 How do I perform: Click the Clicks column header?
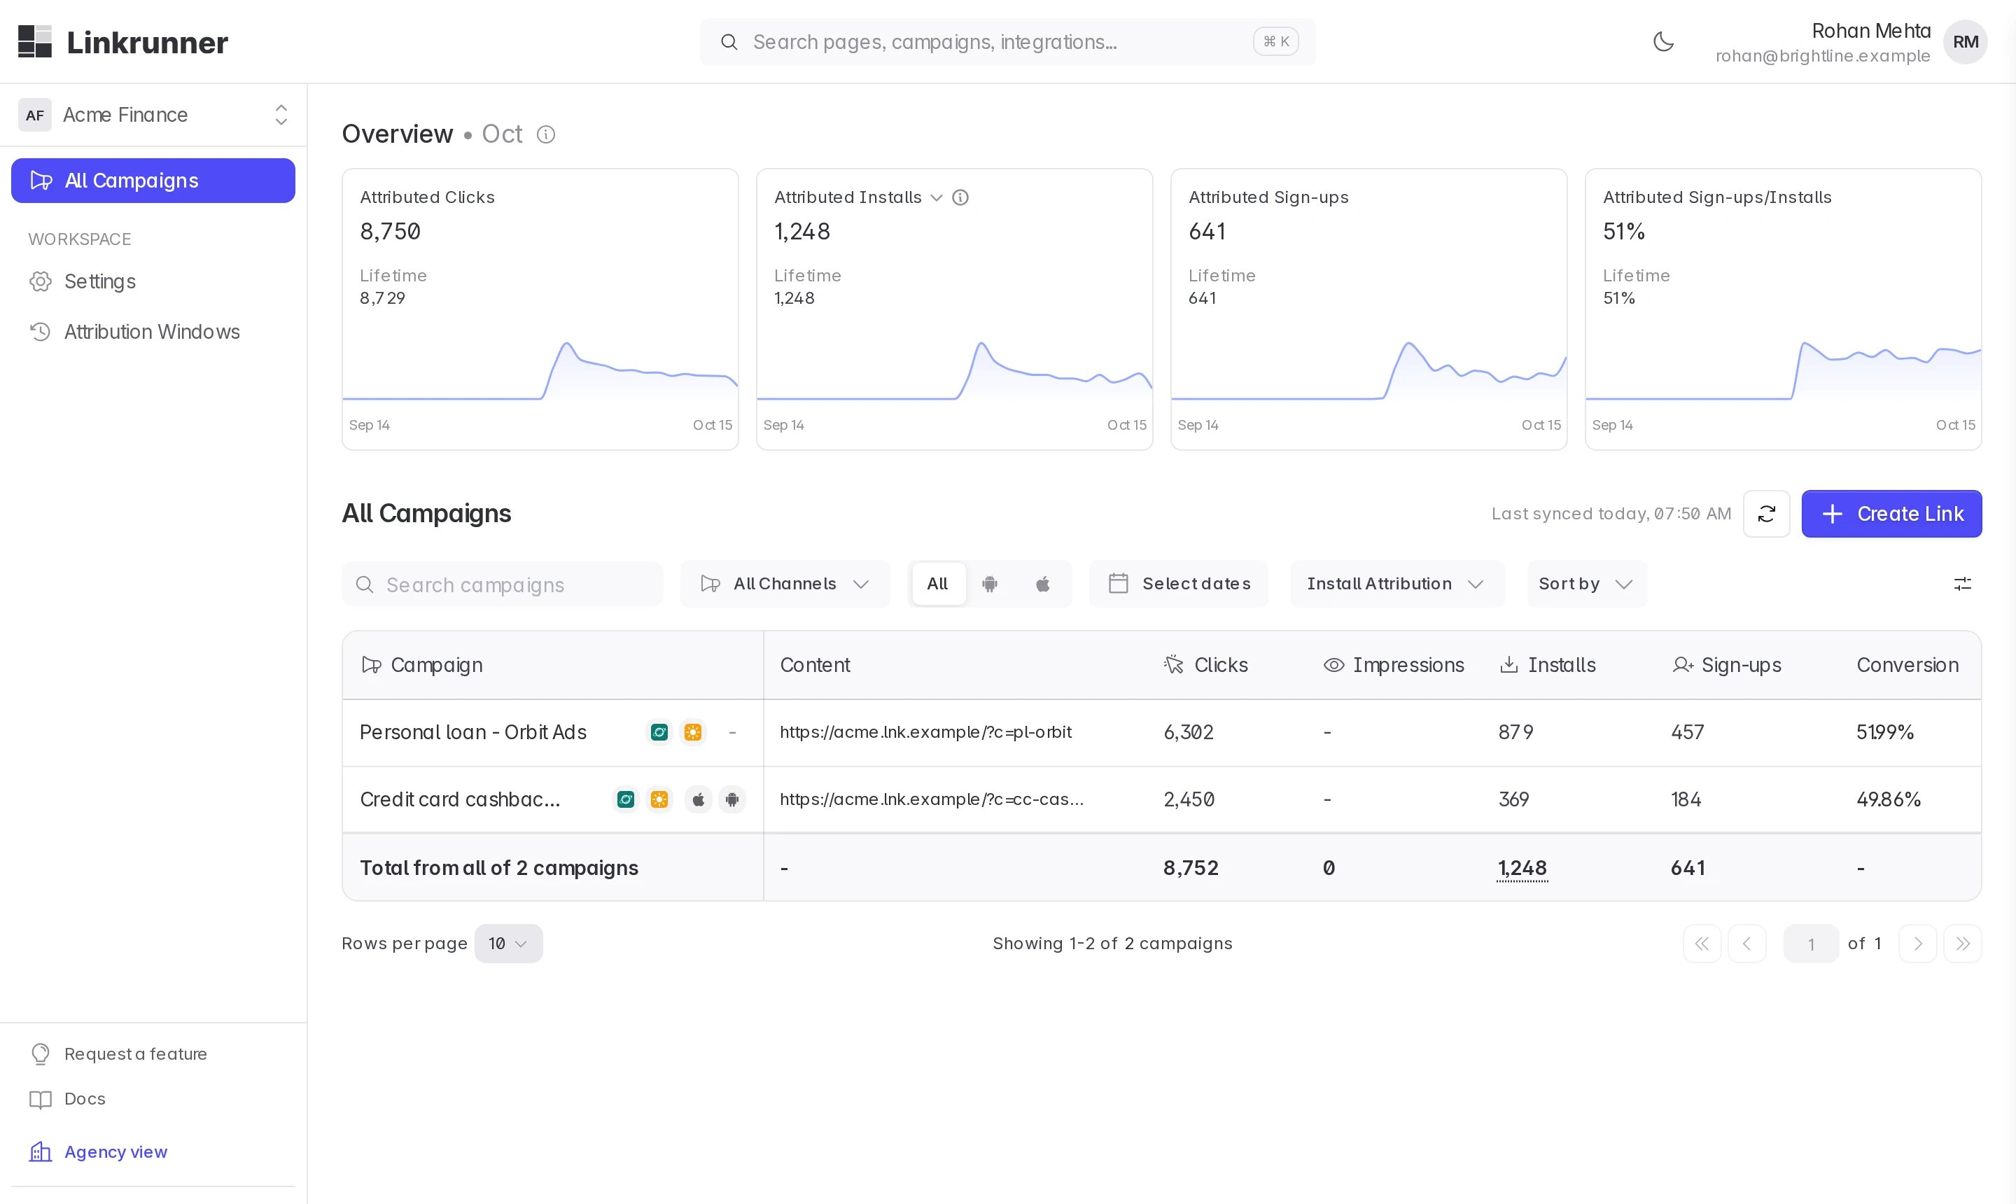[x=1206, y=664]
